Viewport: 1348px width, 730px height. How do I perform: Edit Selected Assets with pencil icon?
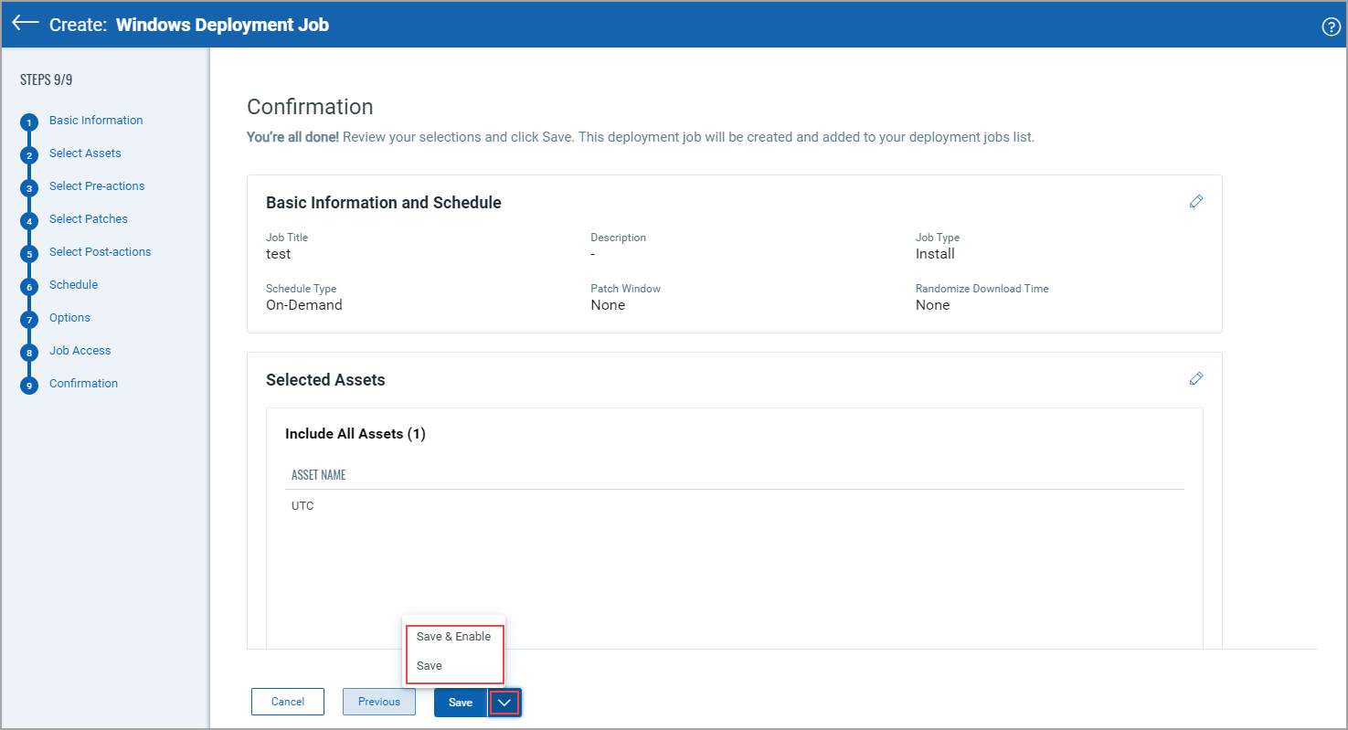tap(1196, 378)
